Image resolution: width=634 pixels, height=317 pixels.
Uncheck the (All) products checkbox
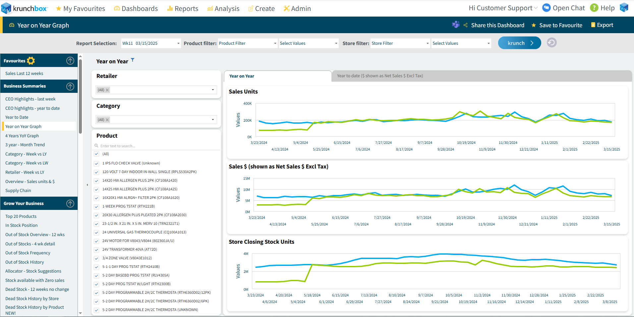tap(96, 154)
